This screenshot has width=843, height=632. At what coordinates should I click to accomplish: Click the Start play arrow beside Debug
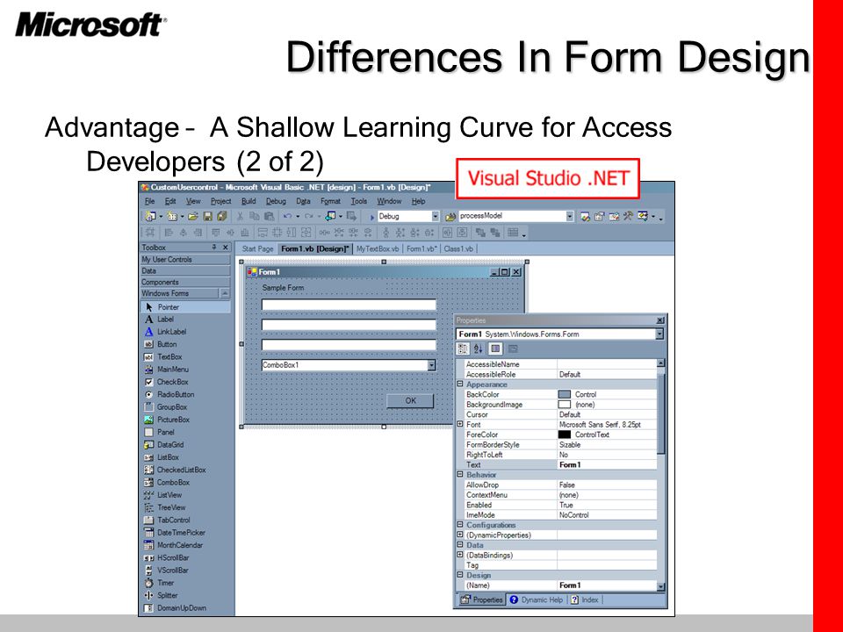coord(372,217)
